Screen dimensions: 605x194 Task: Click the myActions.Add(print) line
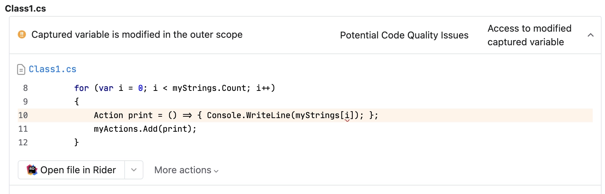(x=145, y=129)
